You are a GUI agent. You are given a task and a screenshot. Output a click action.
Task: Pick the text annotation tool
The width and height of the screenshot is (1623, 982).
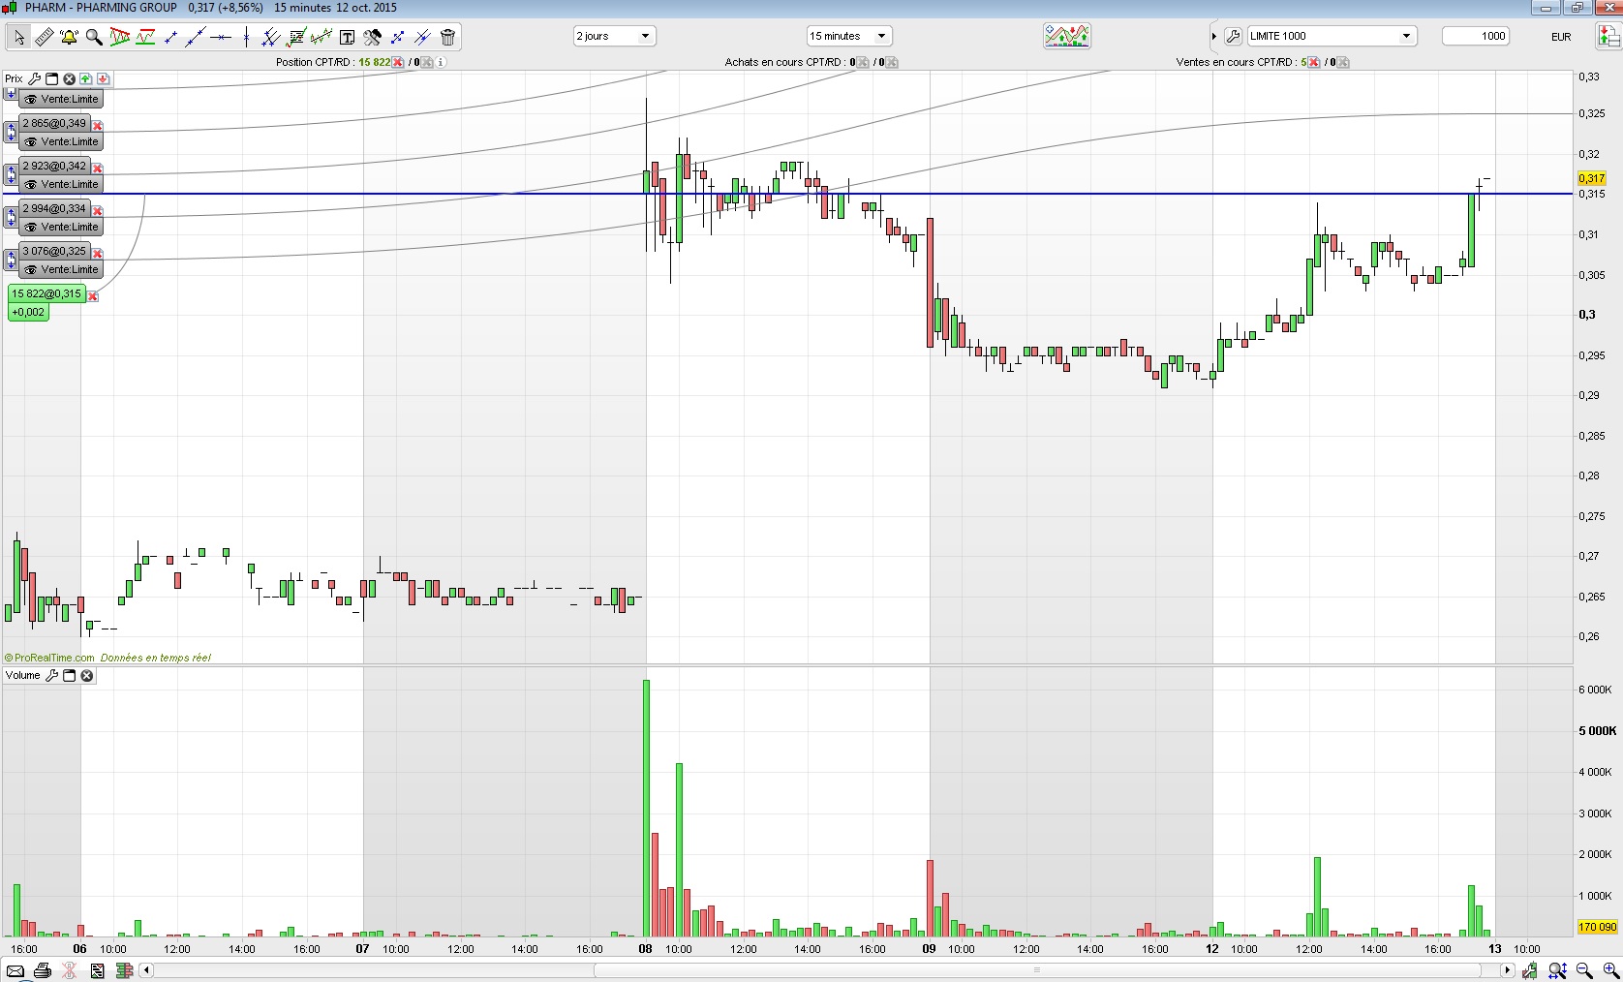(x=347, y=37)
